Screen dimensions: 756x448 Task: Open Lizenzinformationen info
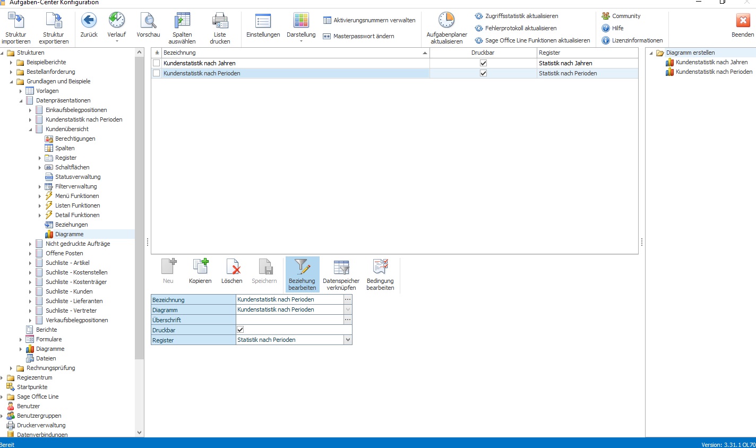[632, 40]
